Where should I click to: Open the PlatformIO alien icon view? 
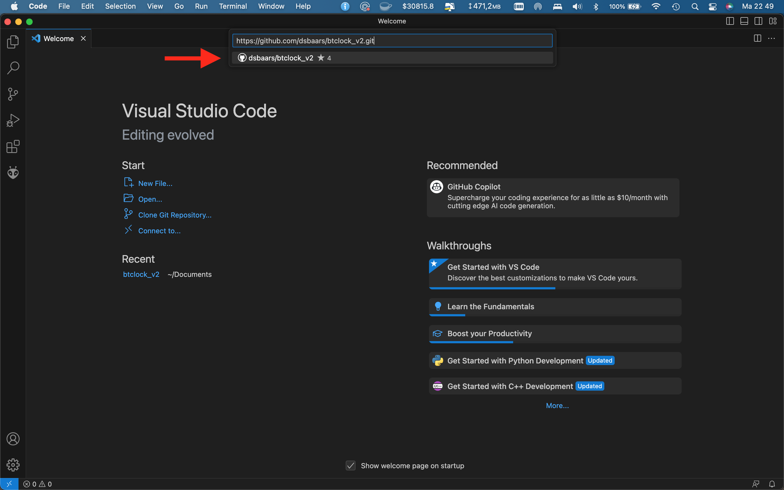13,173
